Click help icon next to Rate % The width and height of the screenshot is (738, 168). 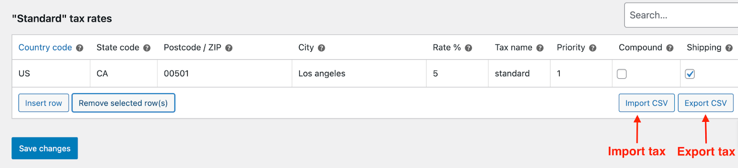point(468,48)
